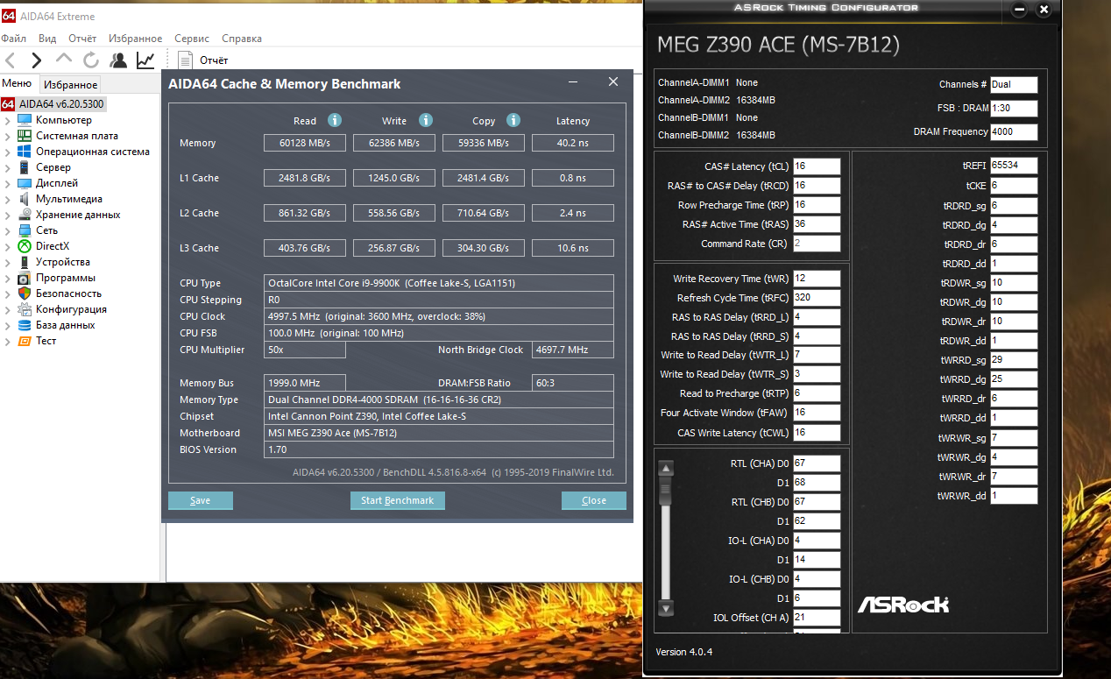
Task: Open the Сервис menu
Action: 192,39
